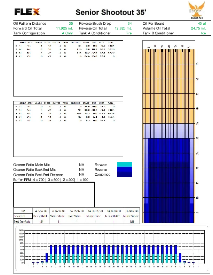Click the Tank A Conditioner label
The image size is (213, 275).
click(95, 33)
